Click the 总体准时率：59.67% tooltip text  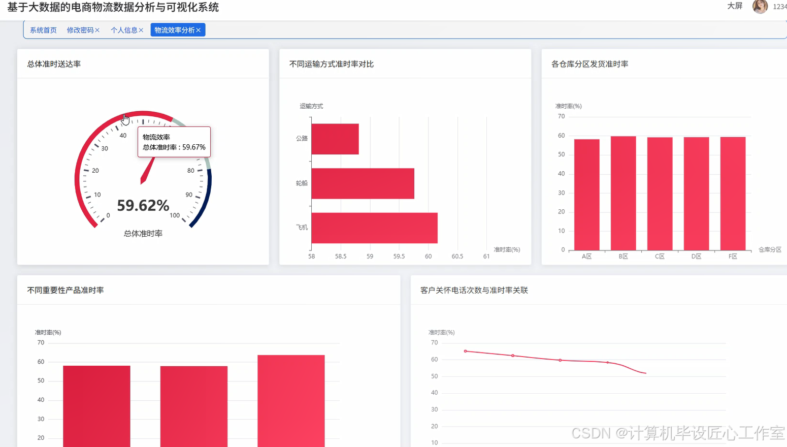[174, 147]
